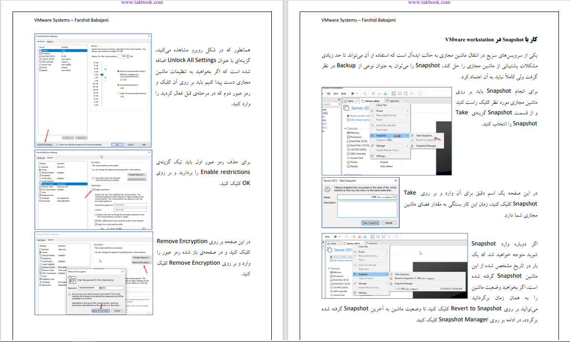Open the www.takbook.com link on the right page

429,2
